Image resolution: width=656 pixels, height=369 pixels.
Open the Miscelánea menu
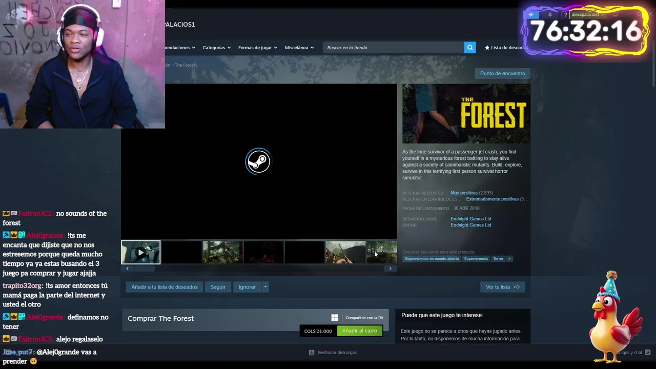coord(299,48)
